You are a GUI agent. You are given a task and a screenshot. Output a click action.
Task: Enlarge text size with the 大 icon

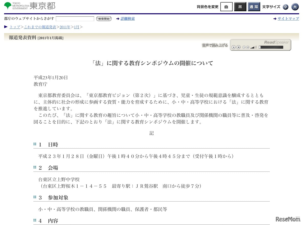295,7
